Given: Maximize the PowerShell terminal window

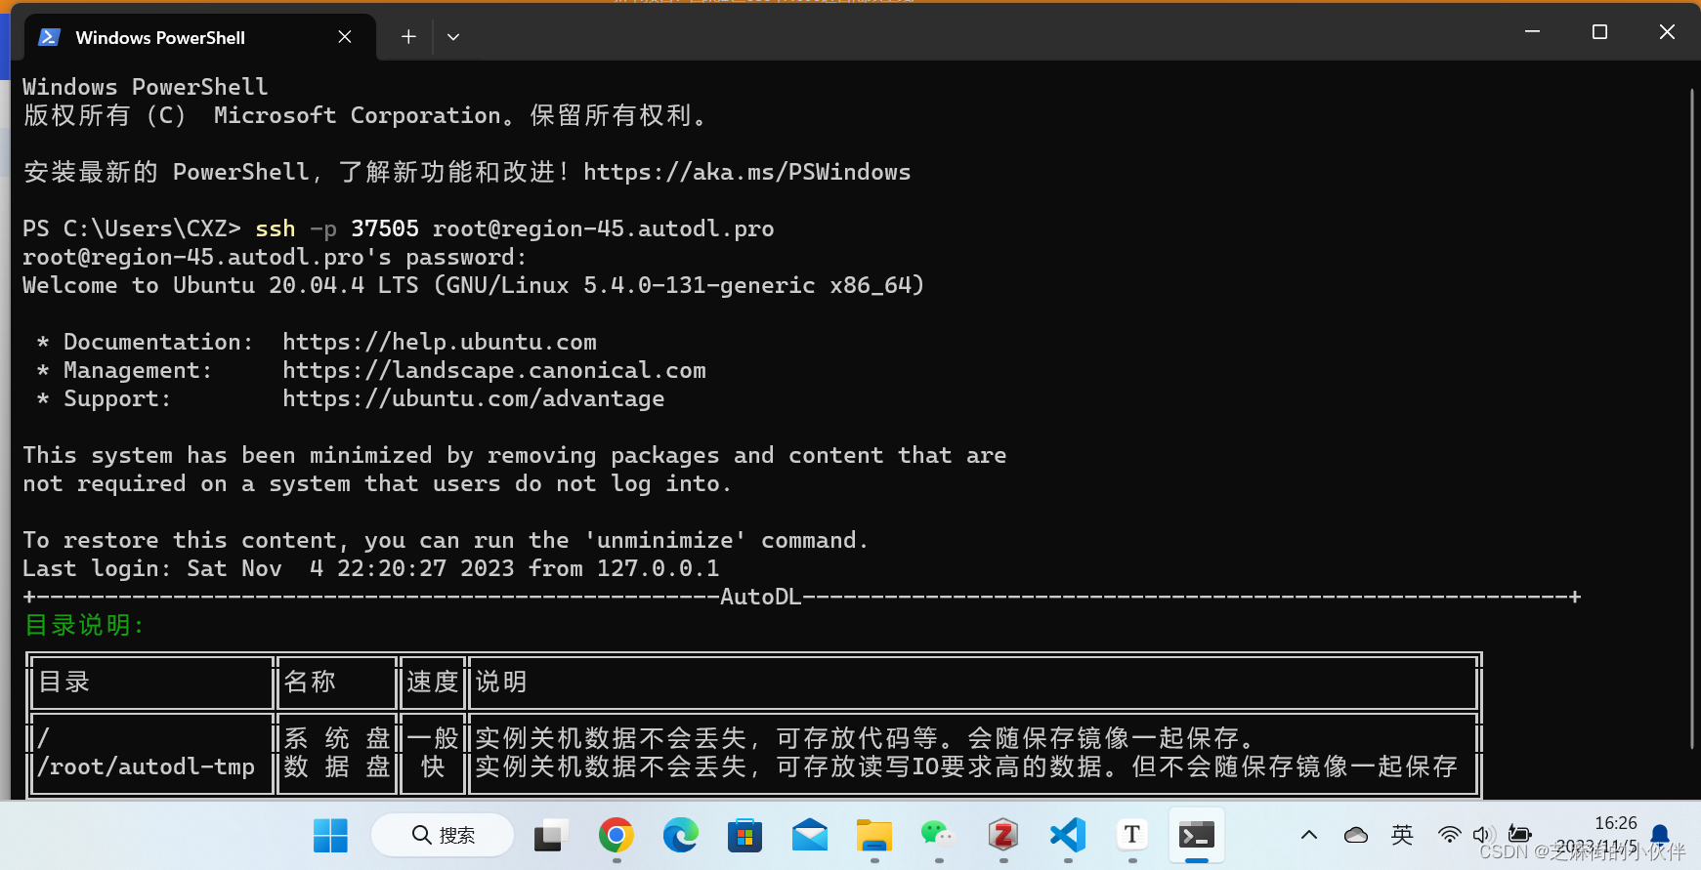Looking at the screenshot, I should point(1599,32).
